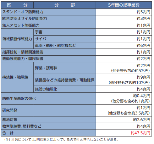
Task: Click the 約6兆円 amount cell
Action: (124, 46)
